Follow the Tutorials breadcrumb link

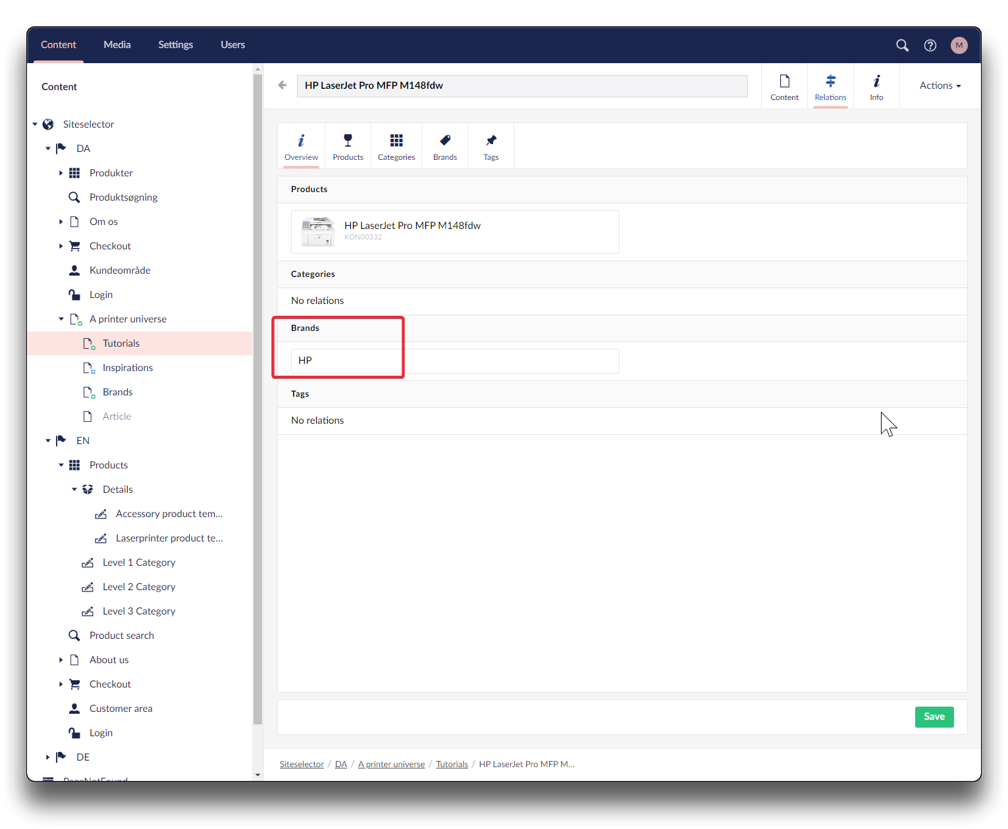coord(452,764)
